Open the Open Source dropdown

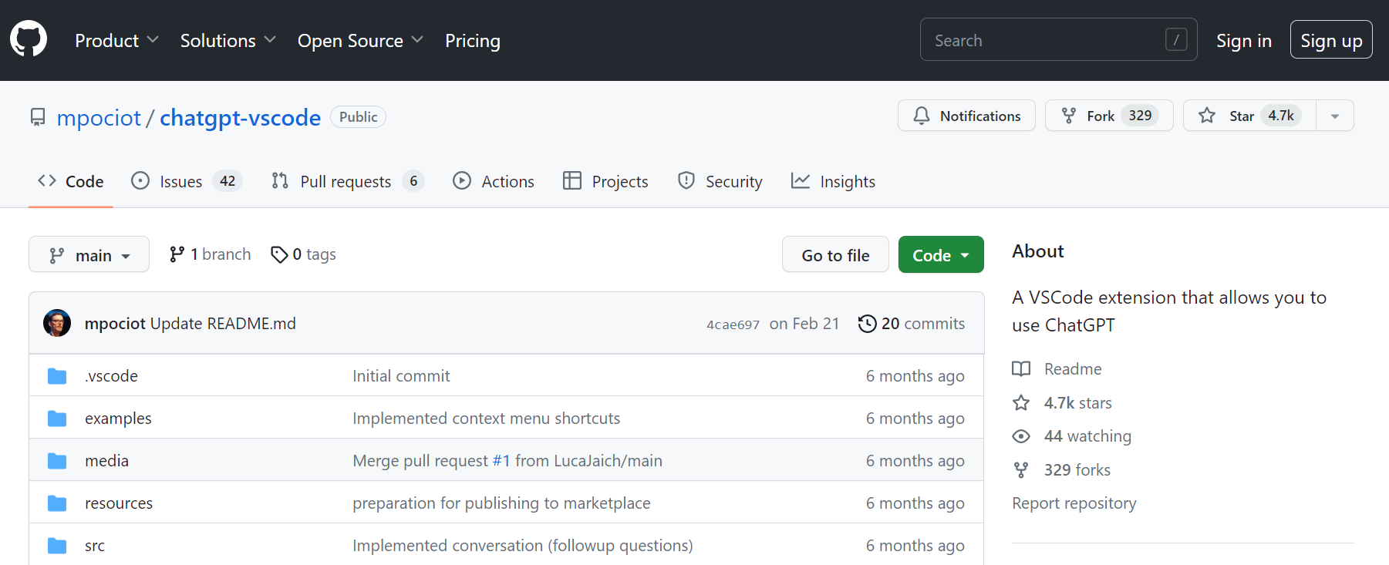[x=360, y=40]
